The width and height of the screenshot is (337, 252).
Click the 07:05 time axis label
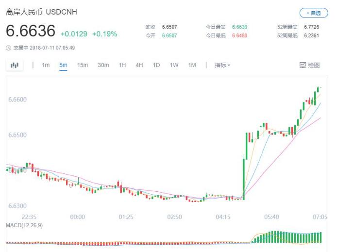tap(320, 217)
